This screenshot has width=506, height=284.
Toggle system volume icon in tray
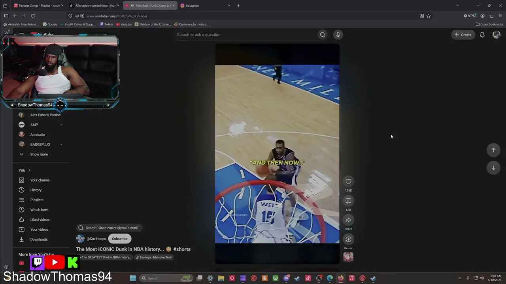click(482, 278)
